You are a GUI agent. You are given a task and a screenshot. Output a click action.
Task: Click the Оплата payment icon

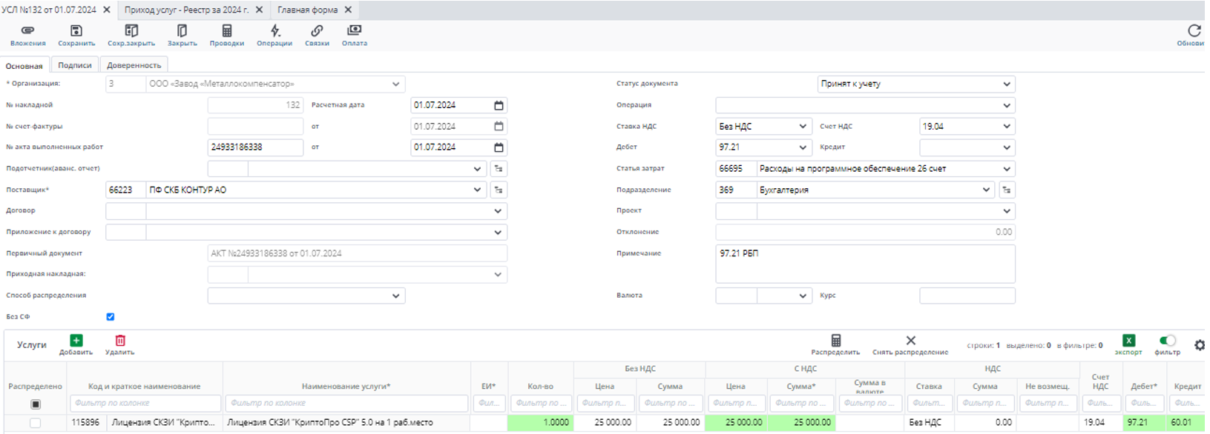tap(355, 31)
